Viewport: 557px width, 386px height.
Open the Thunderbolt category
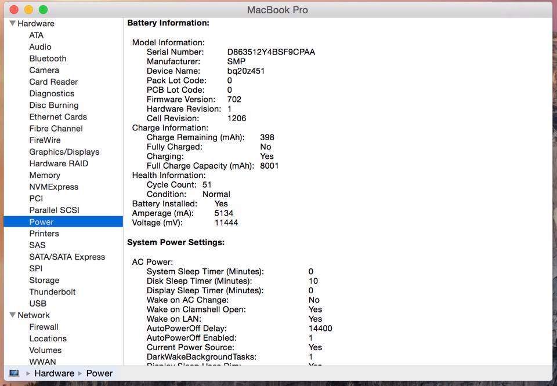pos(52,292)
